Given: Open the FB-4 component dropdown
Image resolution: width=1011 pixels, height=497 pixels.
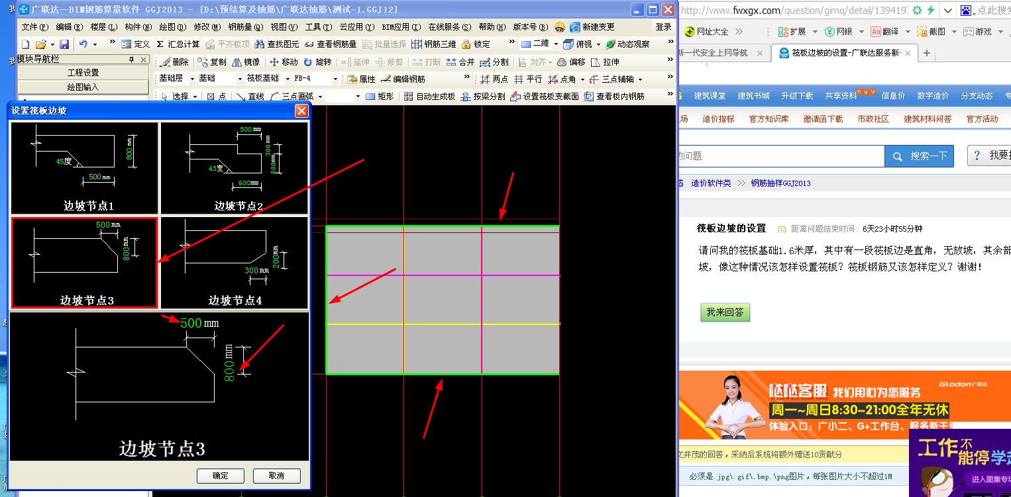Looking at the screenshot, I should coord(335,79).
